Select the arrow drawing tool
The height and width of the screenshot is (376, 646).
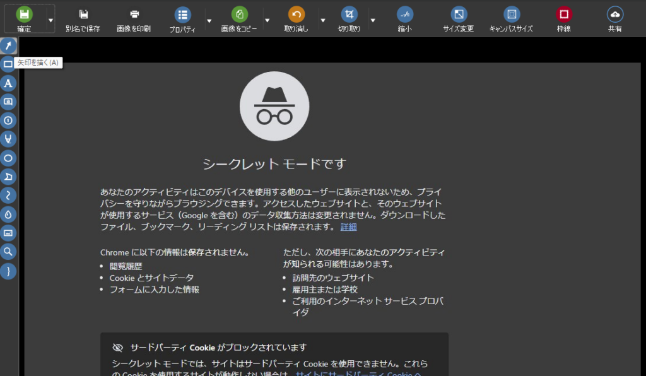[x=8, y=45]
